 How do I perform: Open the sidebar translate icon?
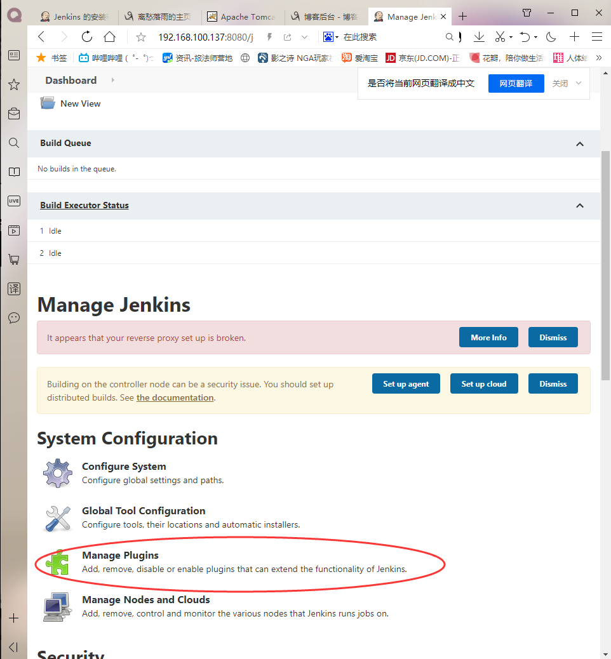(x=14, y=289)
